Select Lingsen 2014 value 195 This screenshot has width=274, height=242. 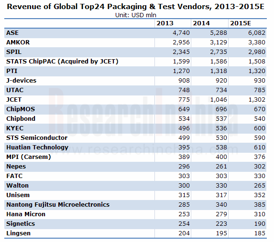[x=221, y=233]
